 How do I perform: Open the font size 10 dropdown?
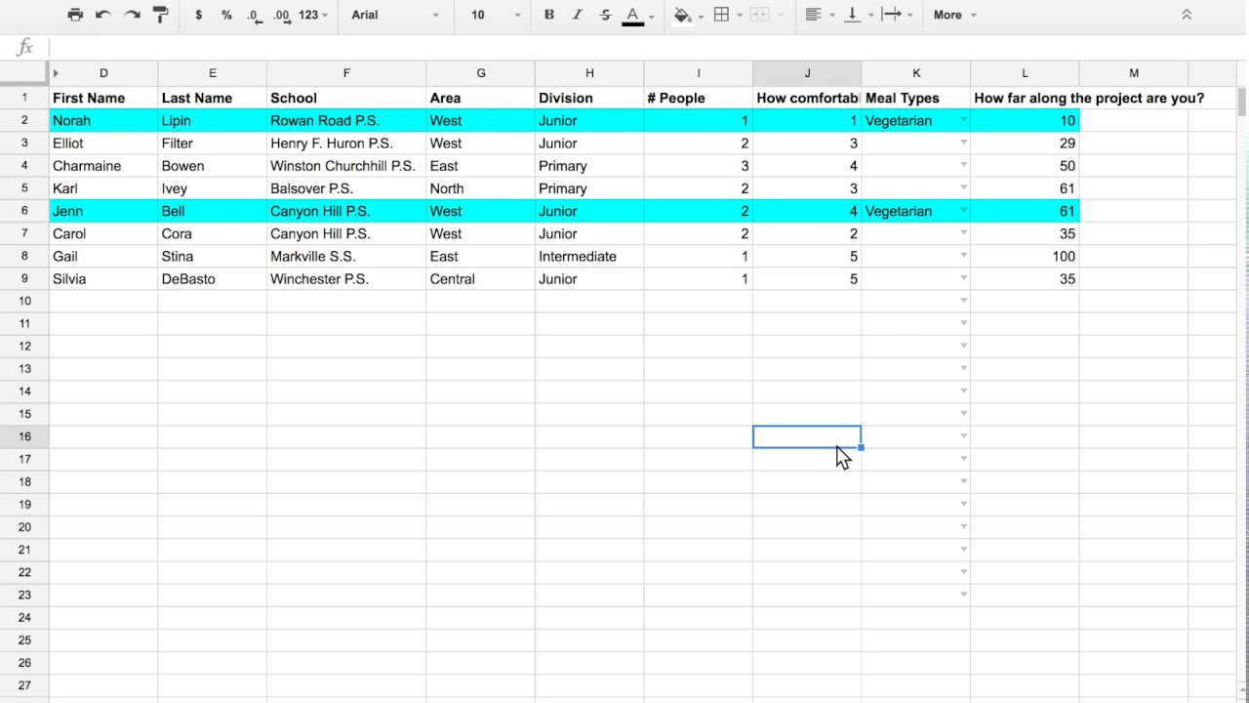tap(496, 15)
